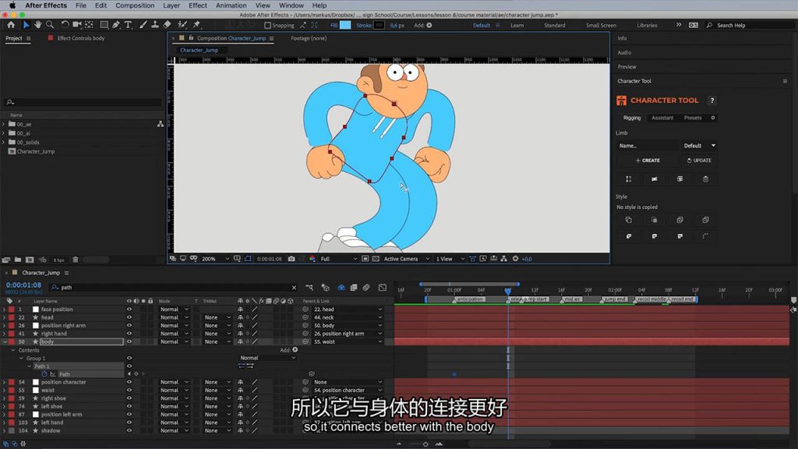Click the UPDATE limb button

(x=699, y=161)
